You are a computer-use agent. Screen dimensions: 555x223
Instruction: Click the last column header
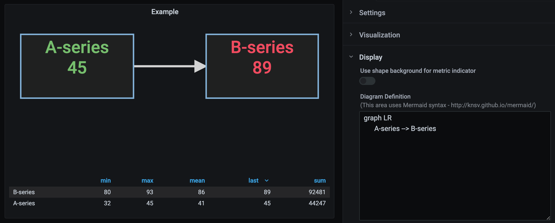click(253, 181)
